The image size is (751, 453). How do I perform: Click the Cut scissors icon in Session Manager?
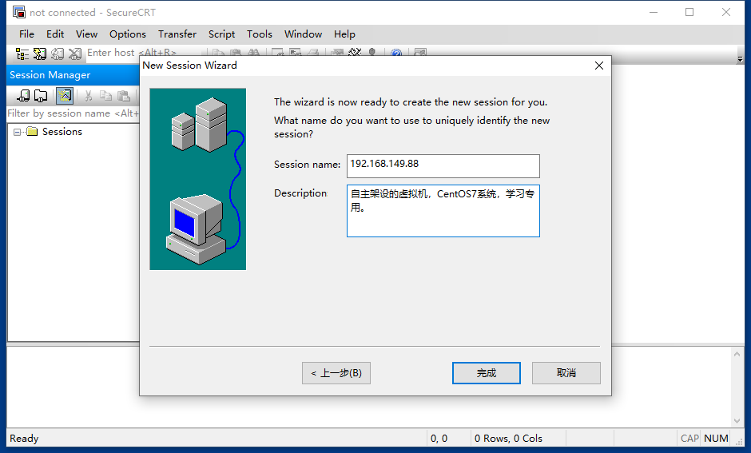[x=88, y=96]
